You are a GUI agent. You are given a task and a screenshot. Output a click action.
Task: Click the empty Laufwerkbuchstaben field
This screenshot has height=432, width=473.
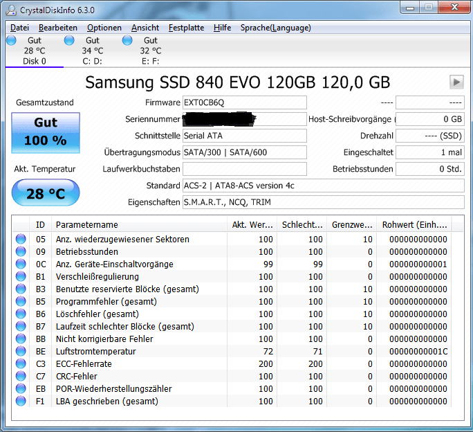pos(245,169)
